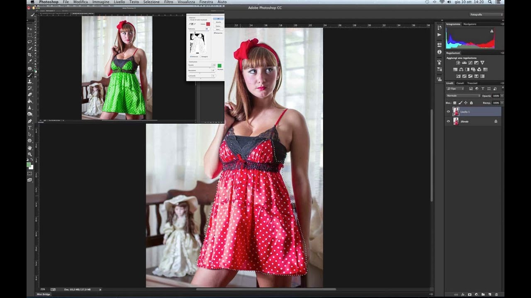Open the Istogramma panel options menu
This screenshot has width=531, height=298.
[x=502, y=24]
